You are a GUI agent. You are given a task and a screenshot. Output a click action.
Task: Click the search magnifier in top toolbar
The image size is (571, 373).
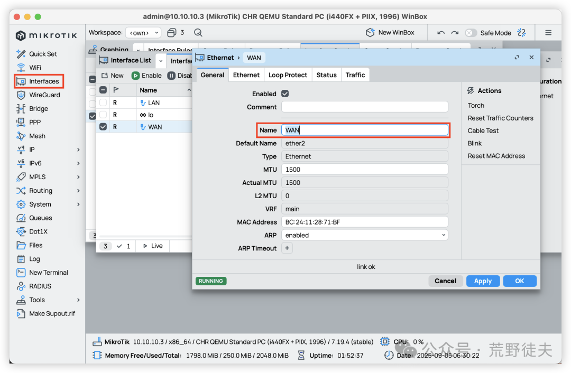198,33
